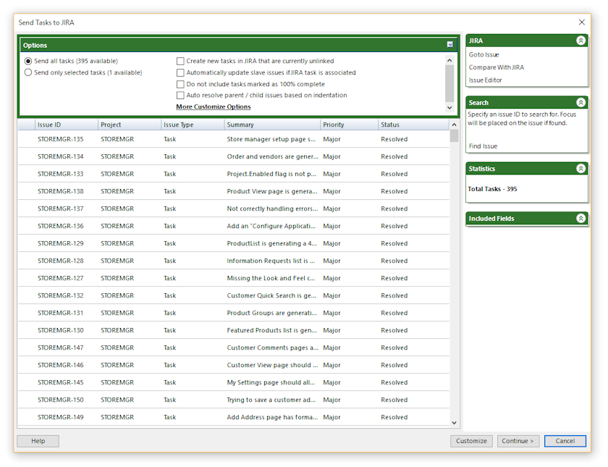This screenshot has height=467, width=608.
Task: Select Send only selected tasks radio button
Action: pos(28,72)
